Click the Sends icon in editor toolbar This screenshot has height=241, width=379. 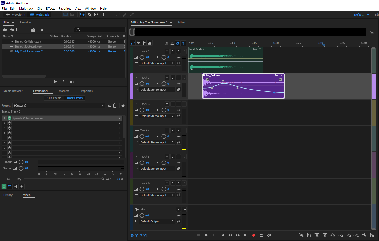click(x=144, y=43)
